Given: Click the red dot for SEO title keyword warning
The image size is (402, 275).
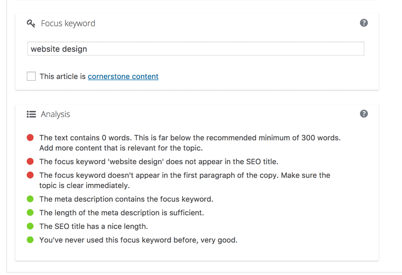Looking at the screenshot, I should point(30,162).
